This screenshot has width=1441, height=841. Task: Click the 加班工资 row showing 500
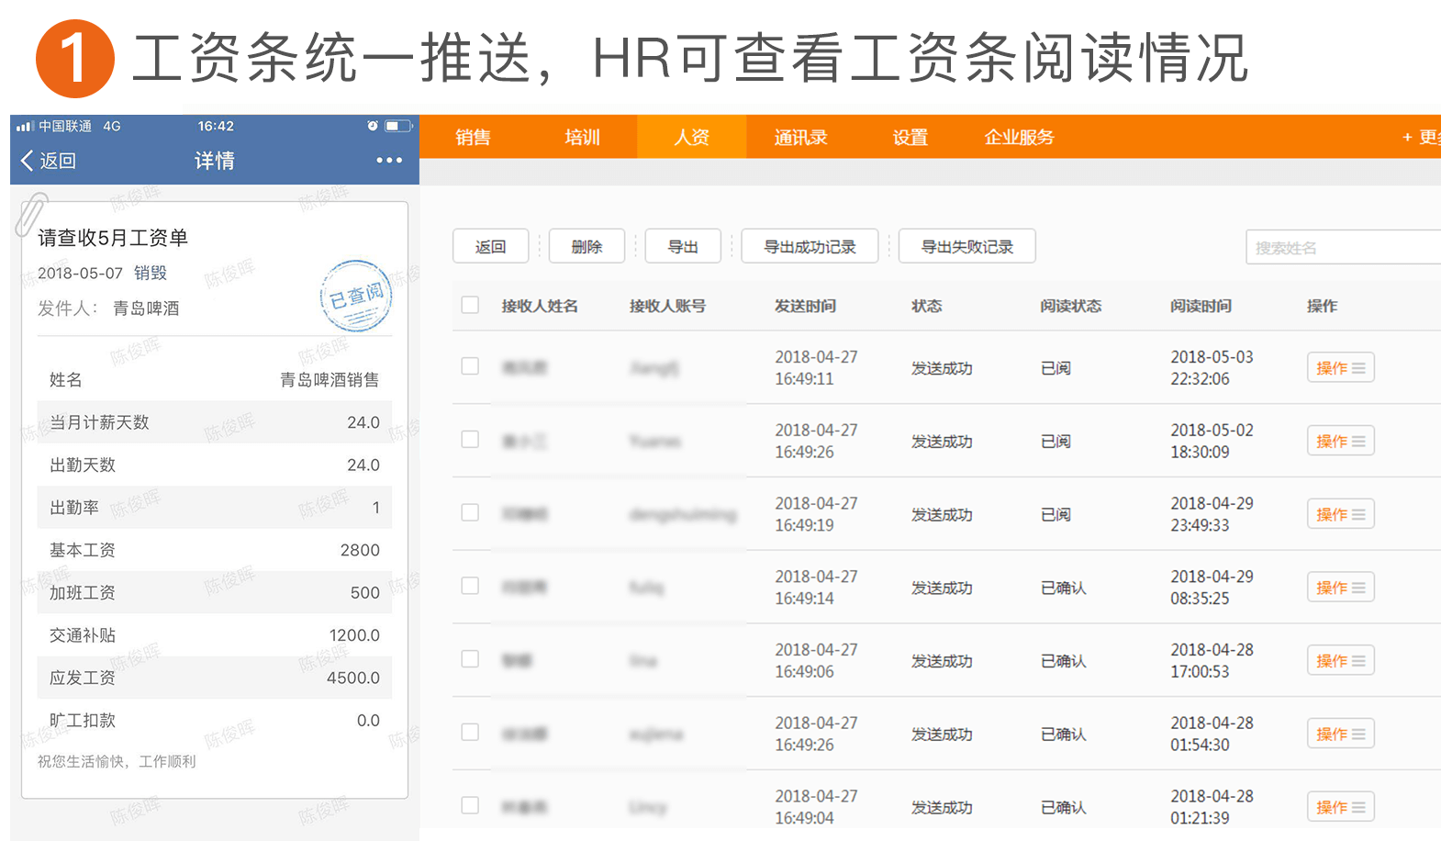215,592
